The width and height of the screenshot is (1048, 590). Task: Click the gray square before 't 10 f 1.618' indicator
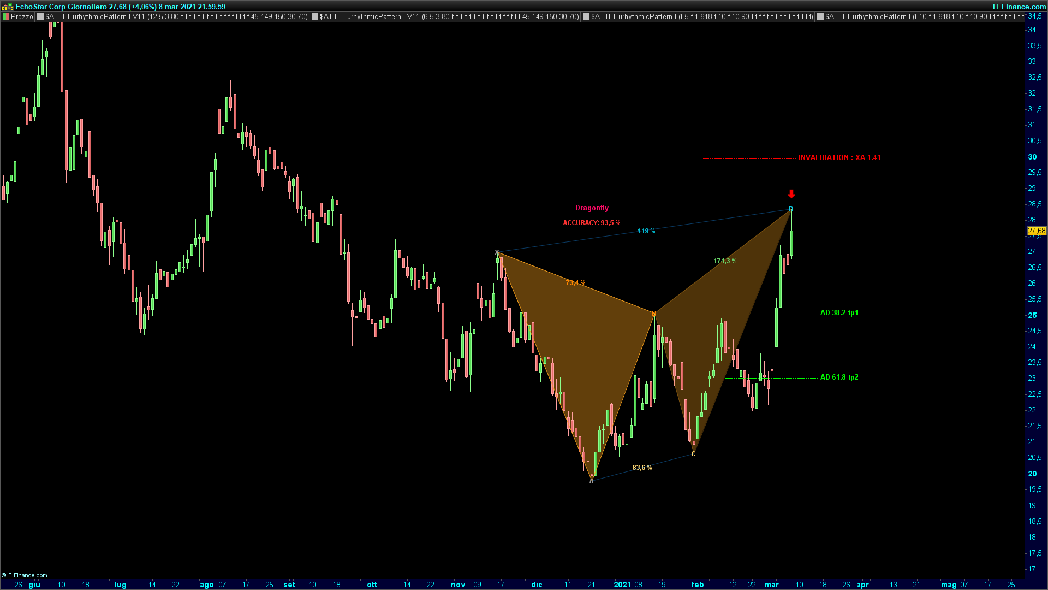click(x=820, y=17)
